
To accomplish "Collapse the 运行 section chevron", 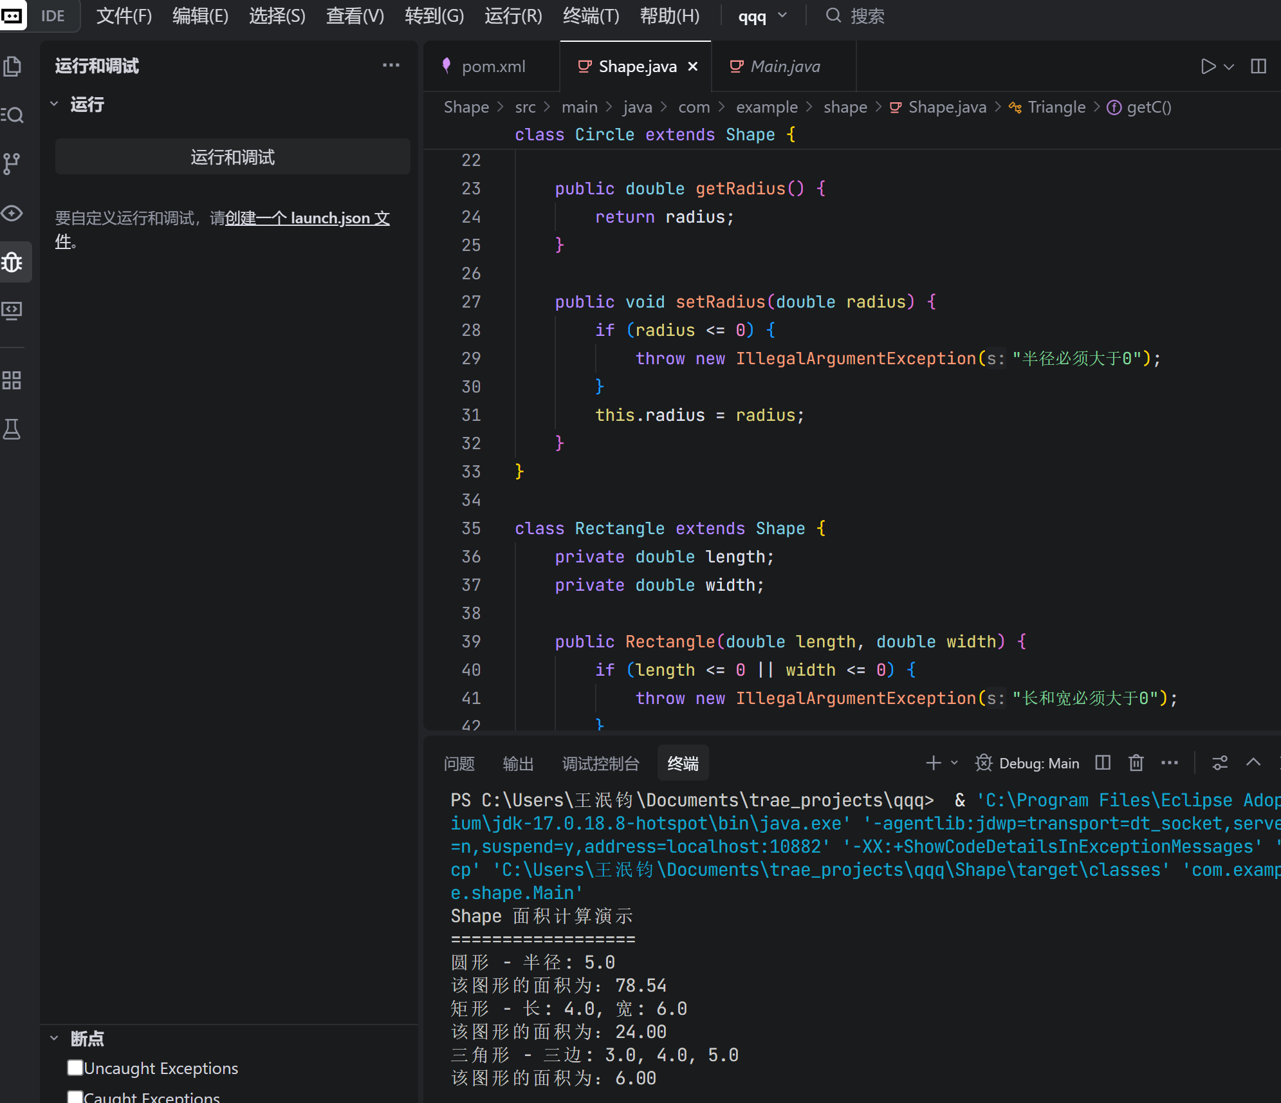I will click(55, 104).
